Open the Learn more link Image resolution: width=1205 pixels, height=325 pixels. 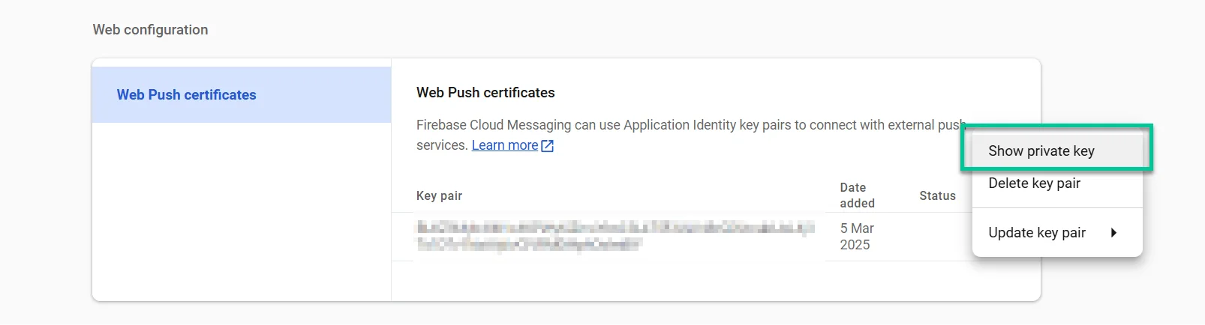pyautogui.click(x=504, y=145)
